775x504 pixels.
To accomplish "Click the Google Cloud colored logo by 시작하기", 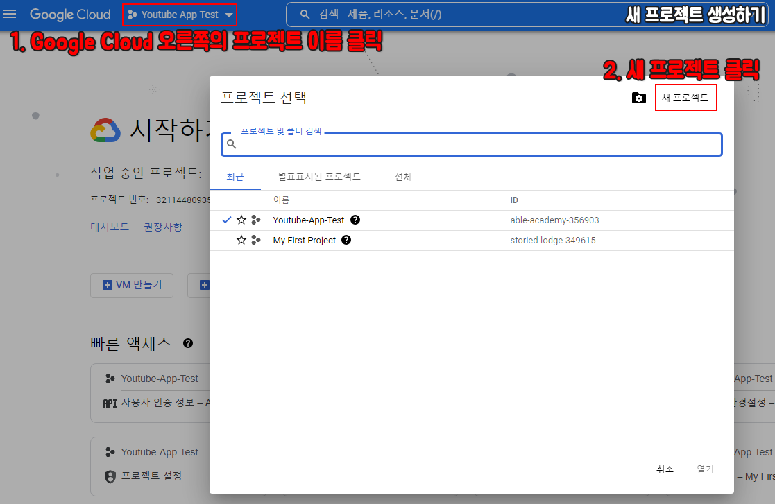I will (x=105, y=130).
